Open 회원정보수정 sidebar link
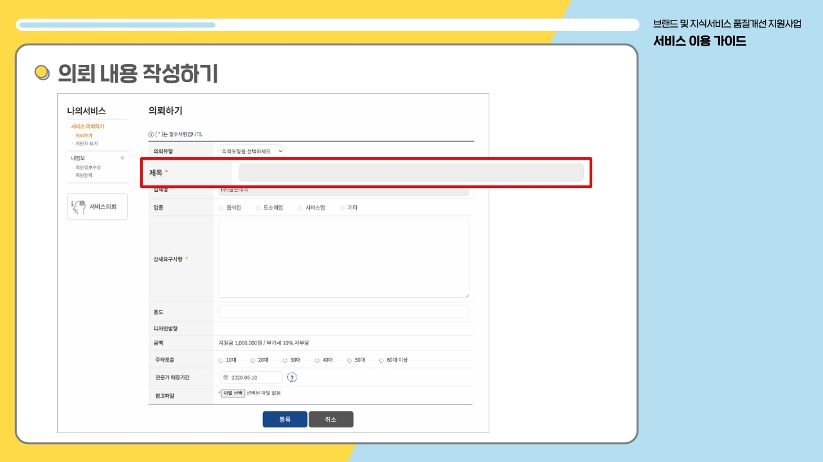 pos(88,167)
